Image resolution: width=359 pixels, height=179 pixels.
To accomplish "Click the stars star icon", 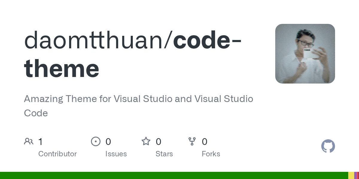I will [x=146, y=141].
